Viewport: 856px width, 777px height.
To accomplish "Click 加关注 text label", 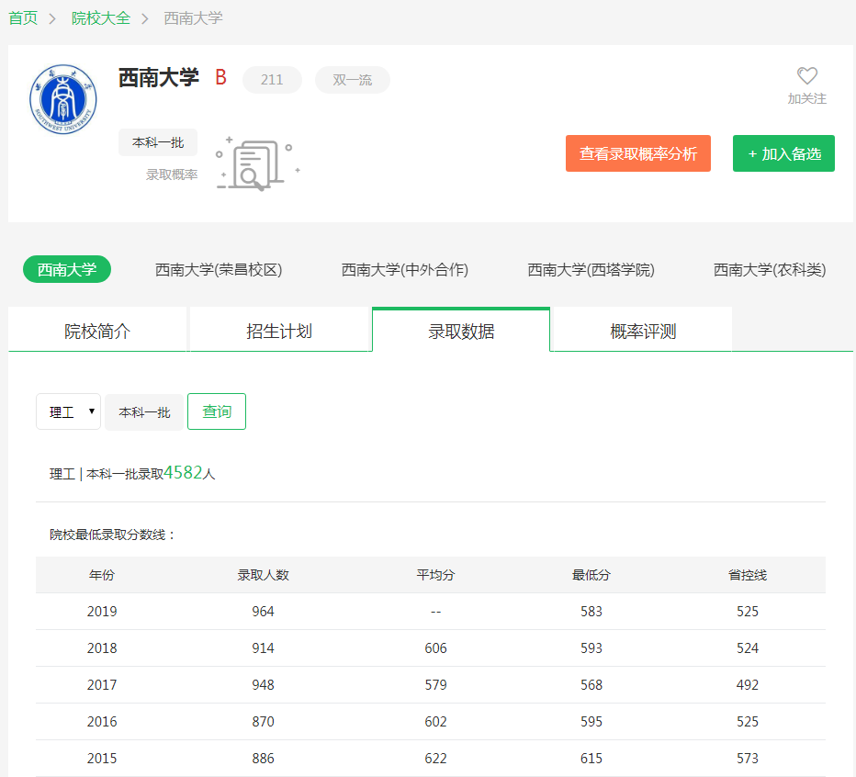I will coord(807,99).
